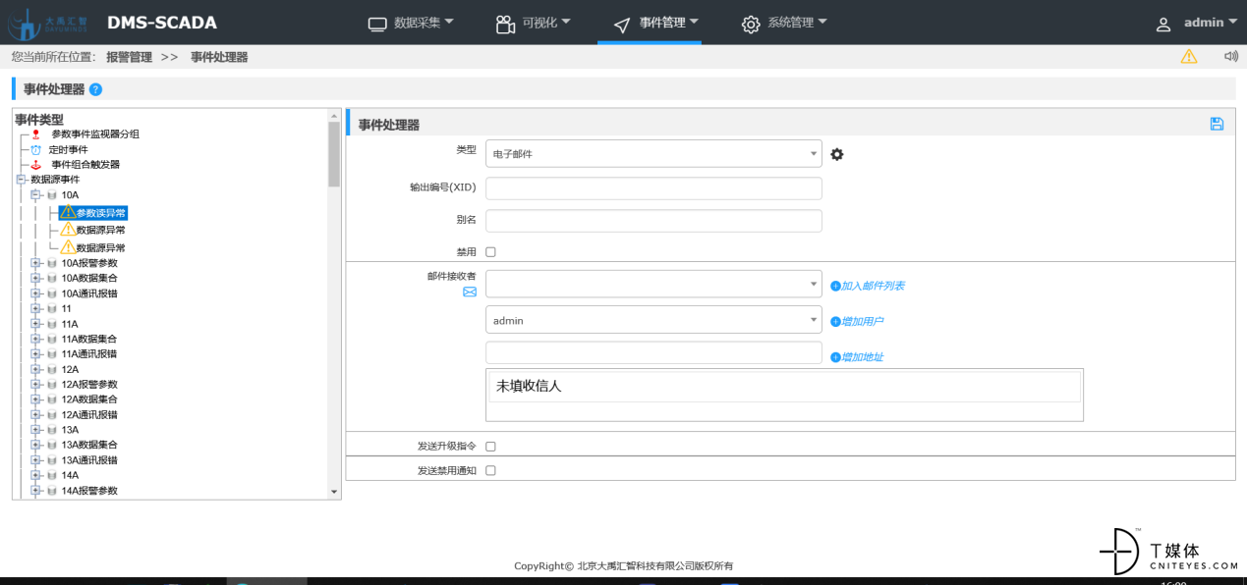Click the blue help icon beside 事件处理器 heading
This screenshot has width=1247, height=585.
coord(95,89)
